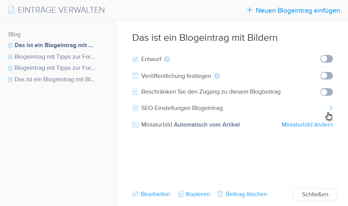
Task: Enable Veröffentlichung festlegen switch
Action: tap(326, 76)
